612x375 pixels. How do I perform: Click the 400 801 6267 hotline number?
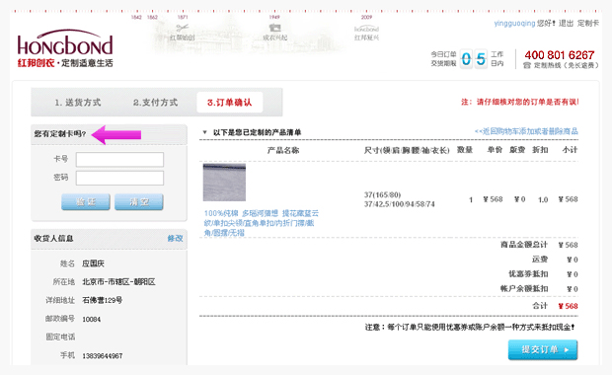[559, 55]
